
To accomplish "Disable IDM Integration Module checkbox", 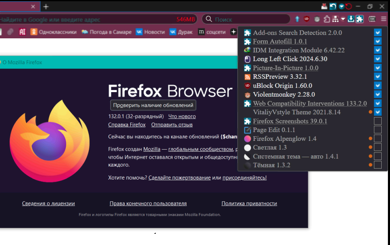I will pos(377,50).
